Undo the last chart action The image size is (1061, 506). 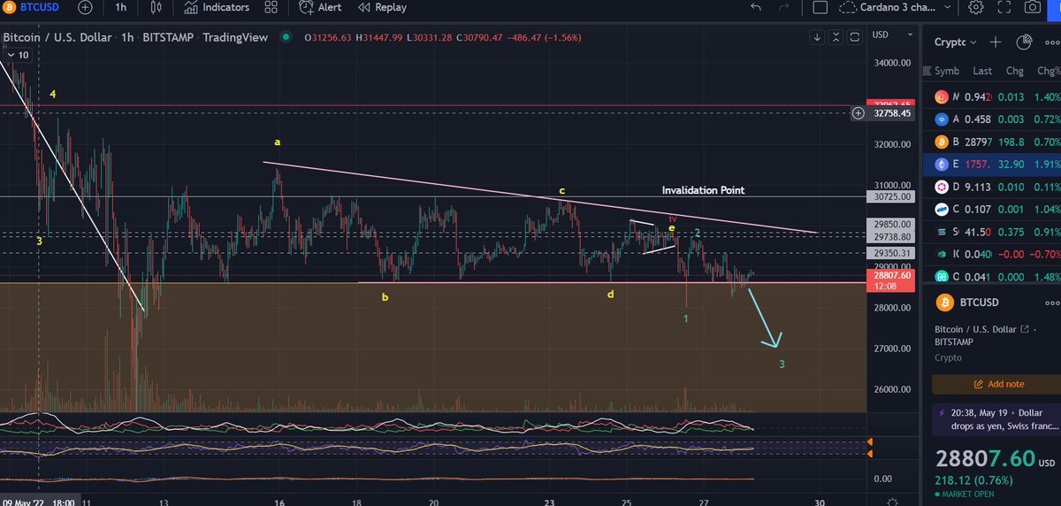pos(756,7)
